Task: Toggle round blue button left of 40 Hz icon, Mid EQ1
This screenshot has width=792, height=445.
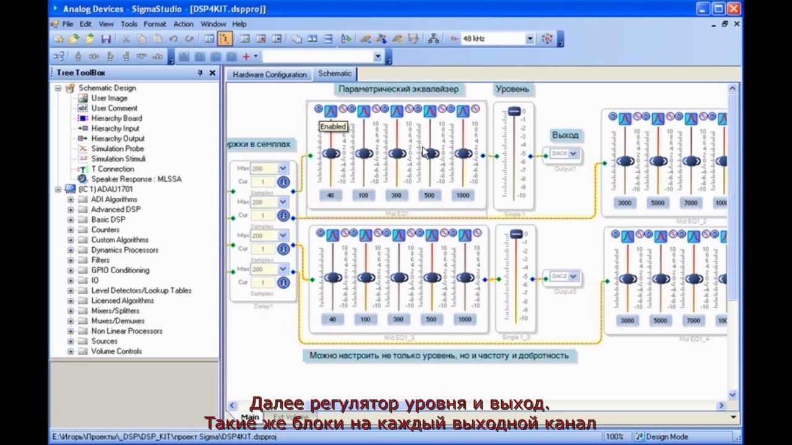Action: (x=319, y=109)
